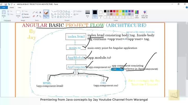Choose the purple color swatch
Screen dimensions: 188x105
tap(132, 11)
